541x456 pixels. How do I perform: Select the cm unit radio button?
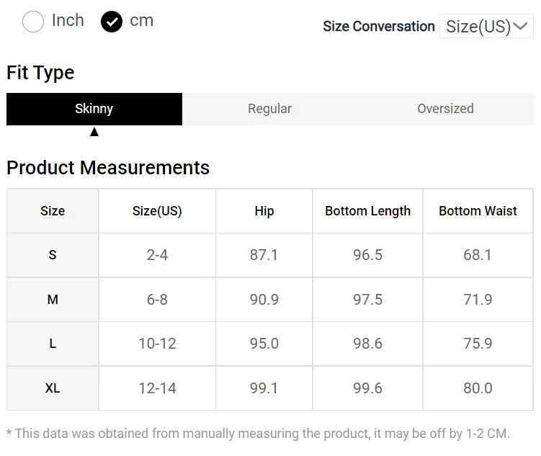[112, 22]
